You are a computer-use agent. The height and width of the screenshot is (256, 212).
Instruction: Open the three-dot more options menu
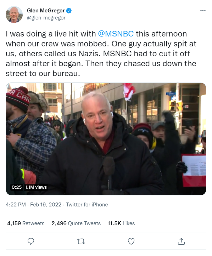(x=203, y=11)
